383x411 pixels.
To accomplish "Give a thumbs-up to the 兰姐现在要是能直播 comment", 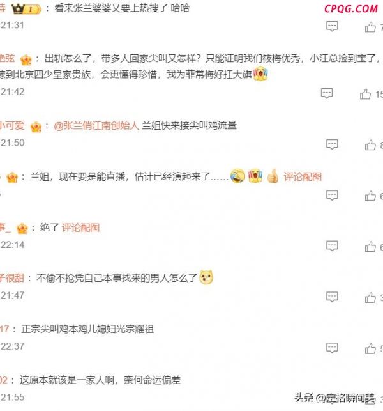I will [x=370, y=196].
